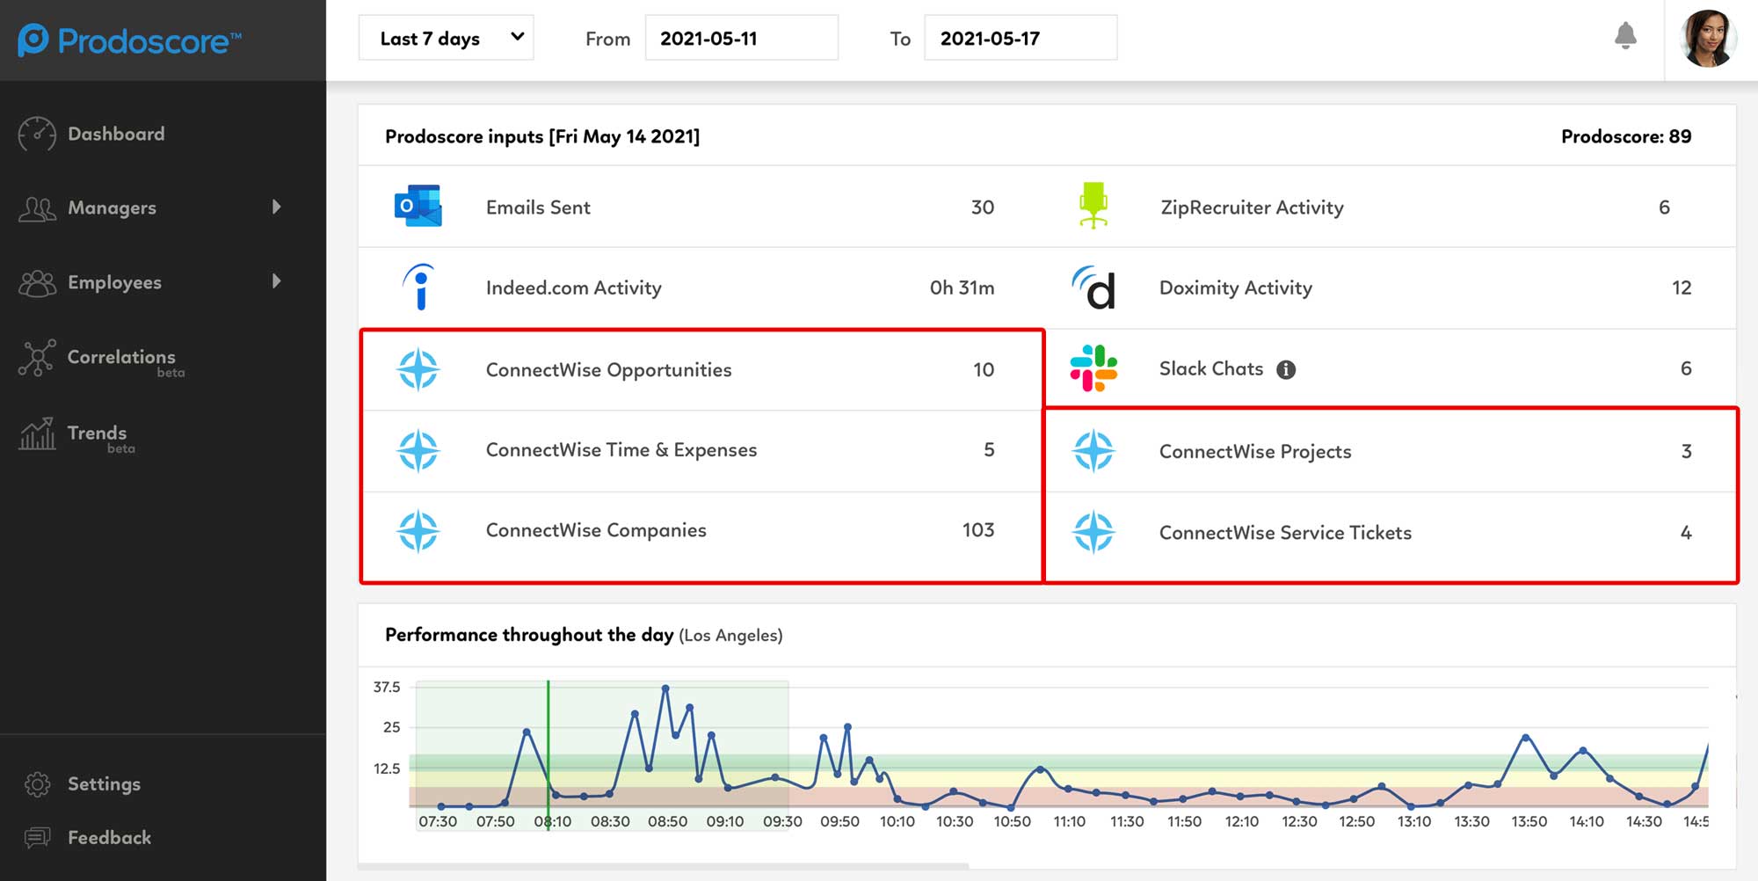Click the Slack Chats info icon
This screenshot has height=881, width=1758.
pyautogui.click(x=1286, y=369)
